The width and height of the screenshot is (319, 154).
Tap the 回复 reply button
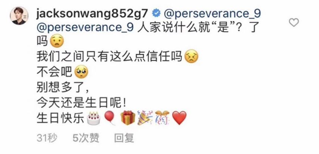click(124, 139)
